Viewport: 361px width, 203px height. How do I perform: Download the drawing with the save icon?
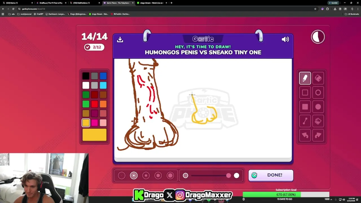120,39
